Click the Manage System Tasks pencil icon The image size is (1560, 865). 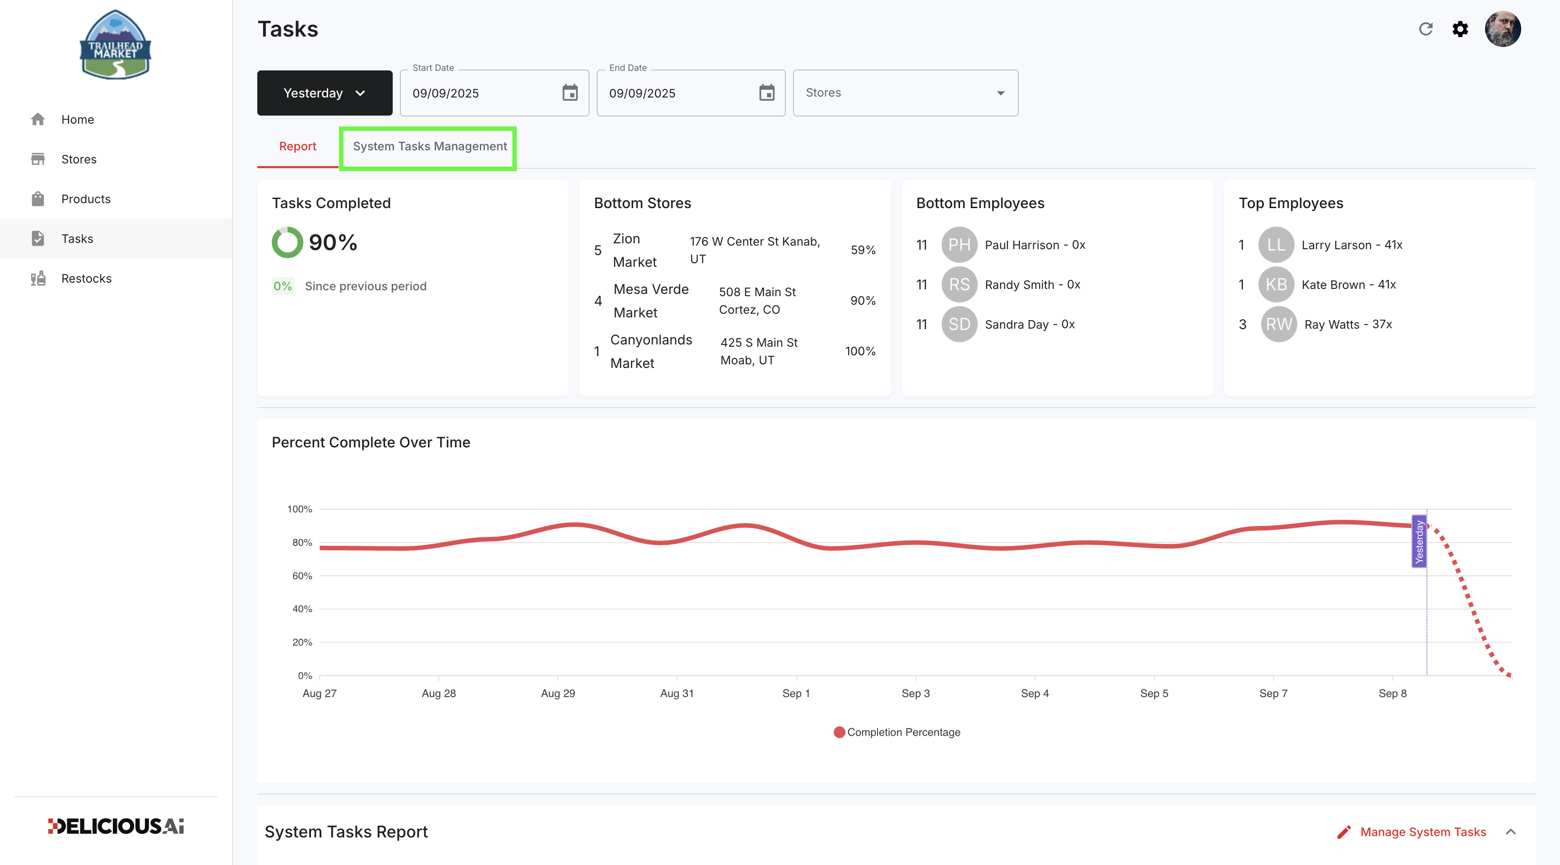tap(1344, 832)
